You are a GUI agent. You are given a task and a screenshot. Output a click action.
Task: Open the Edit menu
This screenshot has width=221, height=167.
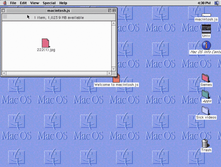click(x=23, y=3)
